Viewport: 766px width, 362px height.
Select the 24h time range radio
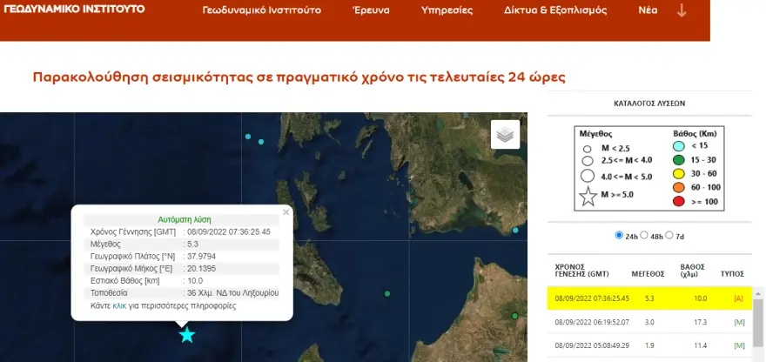[x=619, y=235]
